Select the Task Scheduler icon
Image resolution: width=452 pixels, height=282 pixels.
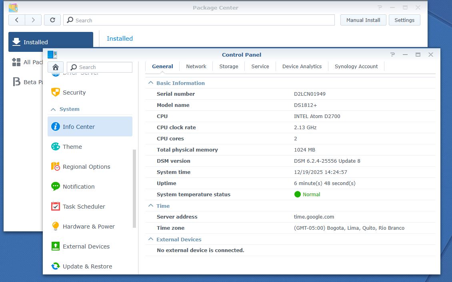pos(84,206)
